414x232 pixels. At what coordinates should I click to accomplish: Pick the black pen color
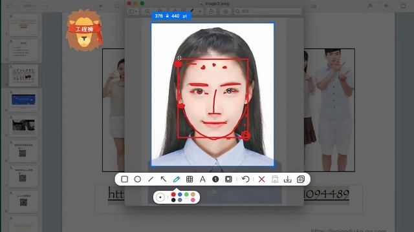click(173, 200)
